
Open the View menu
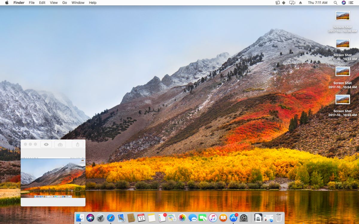pos(54,3)
